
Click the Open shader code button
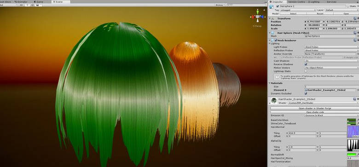tap(315, 112)
